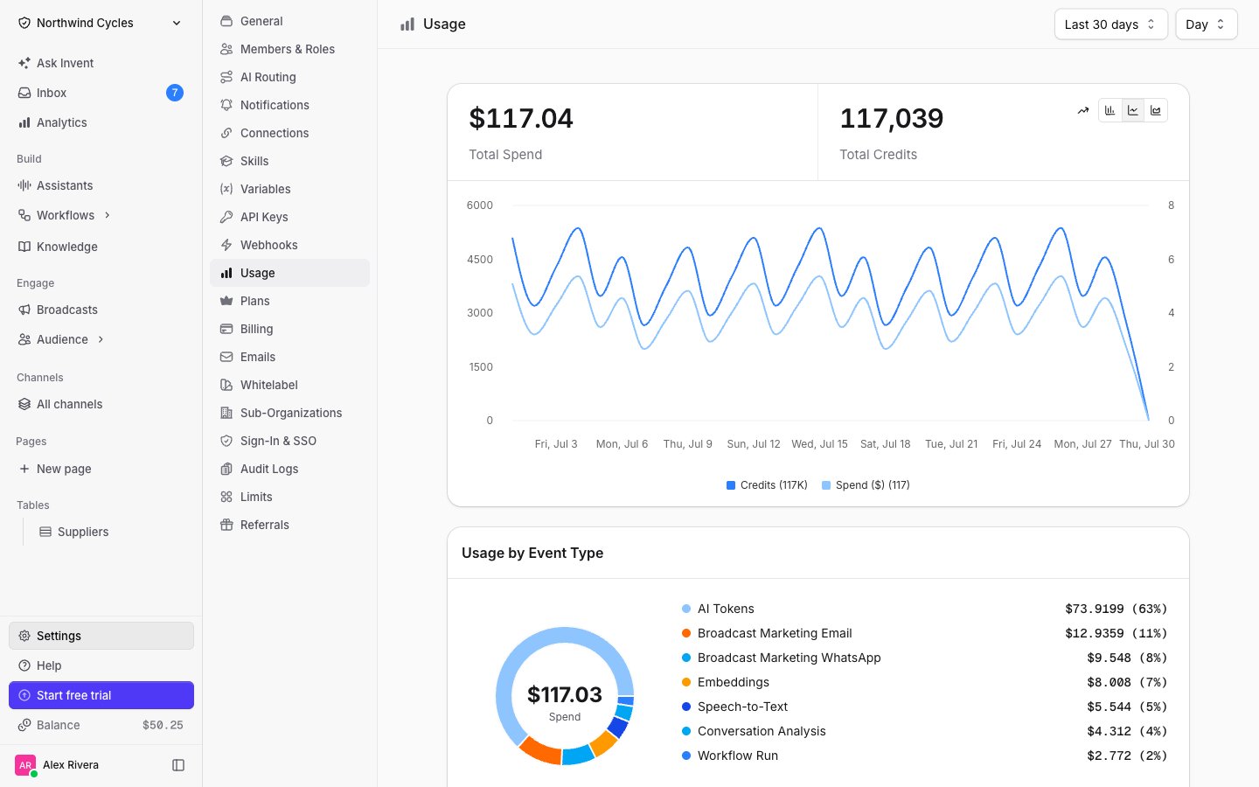Open Variables settings
Screen dimensions: 1259x787
click(x=289, y=189)
